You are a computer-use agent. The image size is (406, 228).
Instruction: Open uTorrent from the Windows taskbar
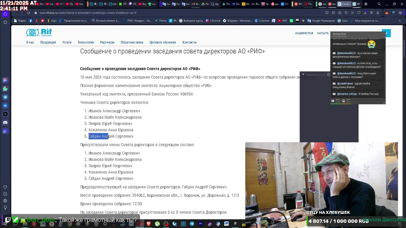(157, 224)
